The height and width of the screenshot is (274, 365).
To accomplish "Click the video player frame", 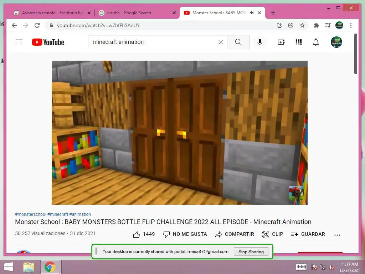I will (x=180, y=133).
